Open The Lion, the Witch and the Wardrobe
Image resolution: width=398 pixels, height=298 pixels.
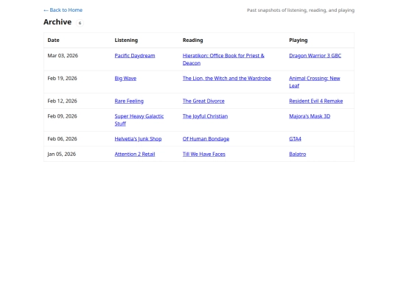(227, 79)
